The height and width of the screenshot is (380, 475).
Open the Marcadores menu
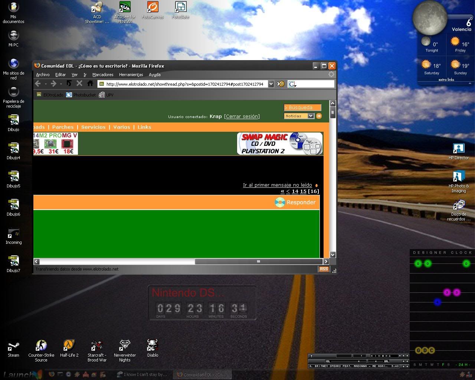[103, 75]
